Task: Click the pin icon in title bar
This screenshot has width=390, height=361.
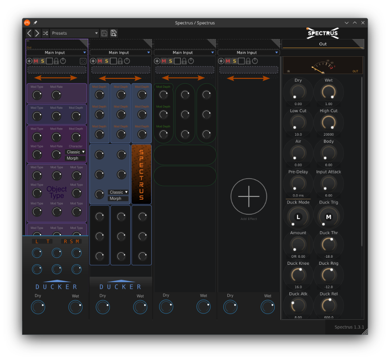Action: coord(35,23)
